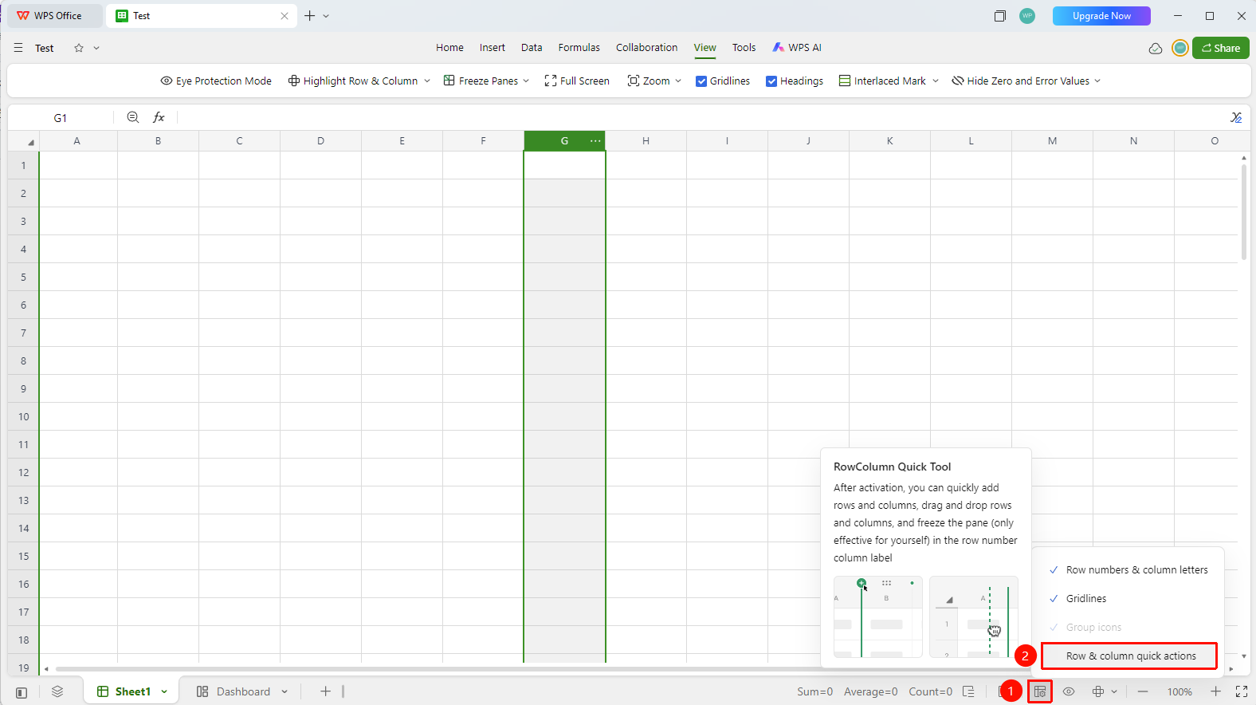Click the 100% zoom level value
Viewport: 1256px width, 705px height.
point(1179,692)
